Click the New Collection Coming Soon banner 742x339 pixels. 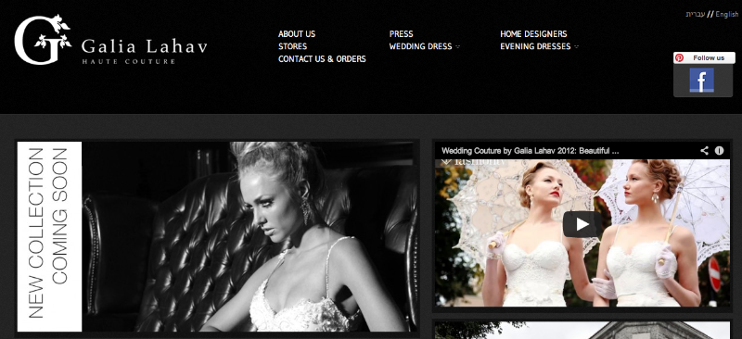[x=49, y=236]
